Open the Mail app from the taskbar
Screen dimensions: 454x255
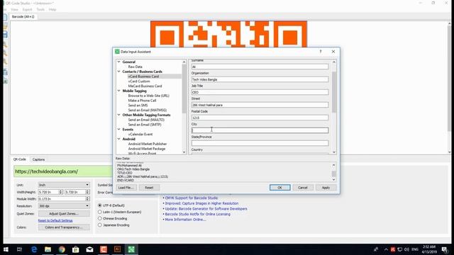[x=89, y=249]
